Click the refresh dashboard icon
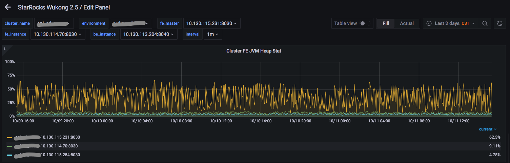Screen dimensions: 510x163 499,23
